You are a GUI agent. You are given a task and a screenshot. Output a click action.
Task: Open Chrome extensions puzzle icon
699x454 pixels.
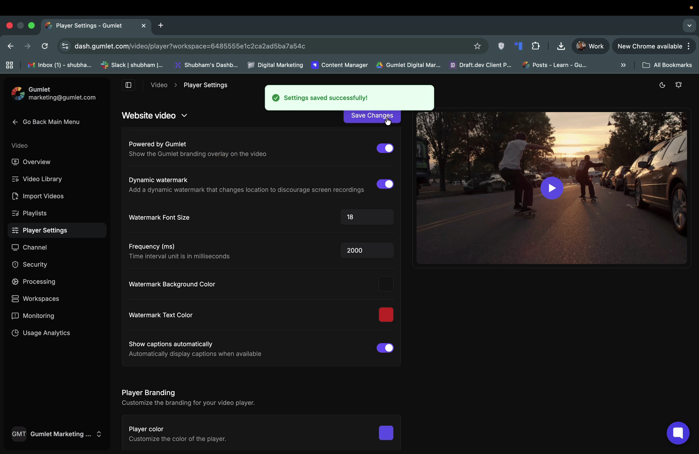point(535,46)
